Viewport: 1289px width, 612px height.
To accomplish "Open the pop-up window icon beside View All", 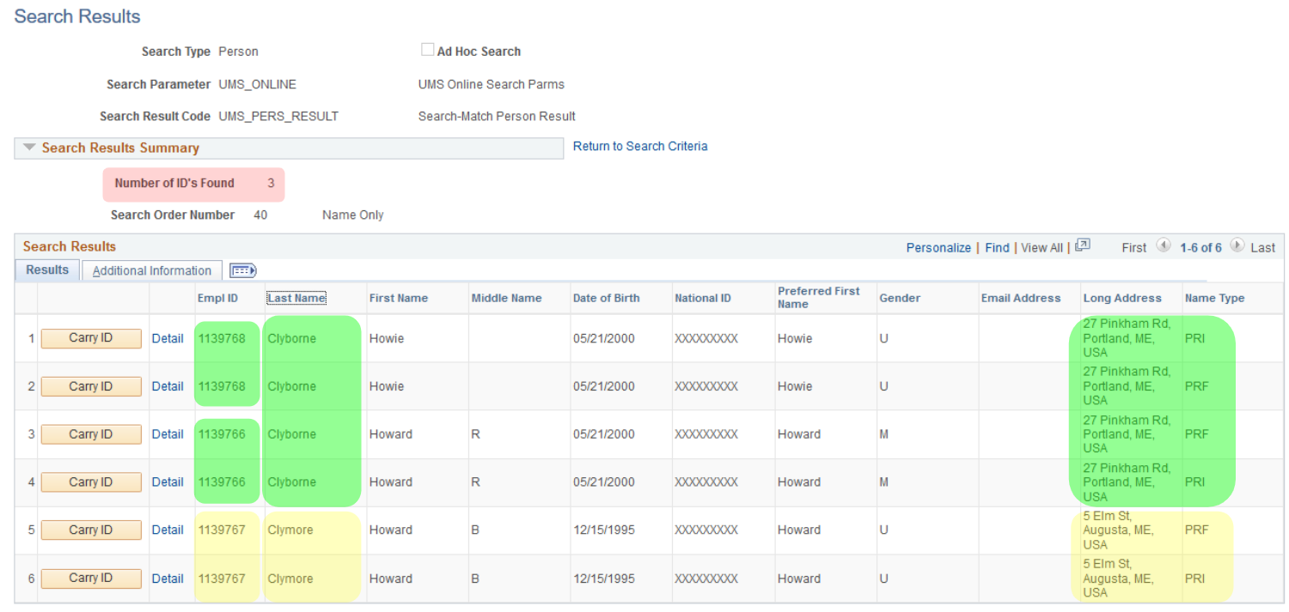I will point(1083,245).
